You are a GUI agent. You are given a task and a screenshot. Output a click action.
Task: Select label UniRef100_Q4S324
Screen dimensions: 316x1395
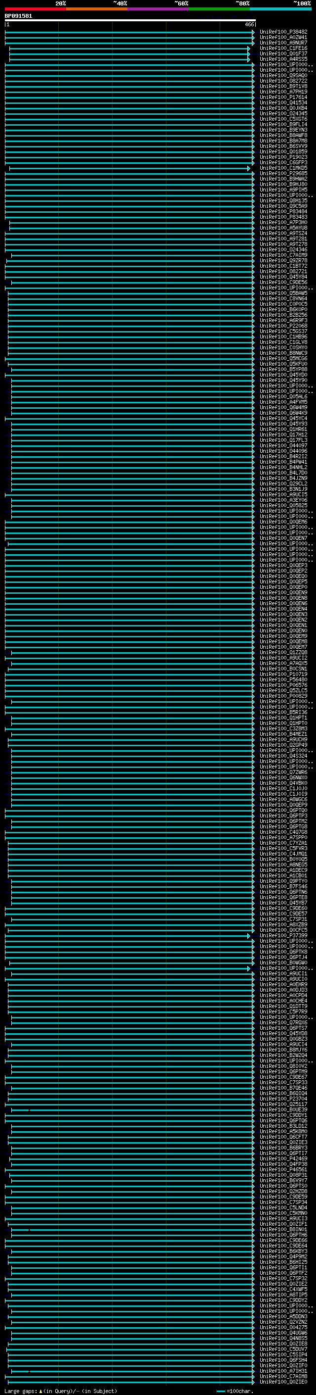(x=283, y=756)
